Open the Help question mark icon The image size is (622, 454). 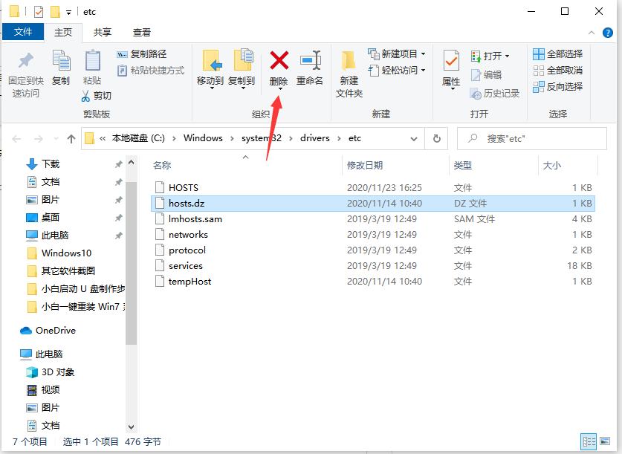[x=607, y=33]
